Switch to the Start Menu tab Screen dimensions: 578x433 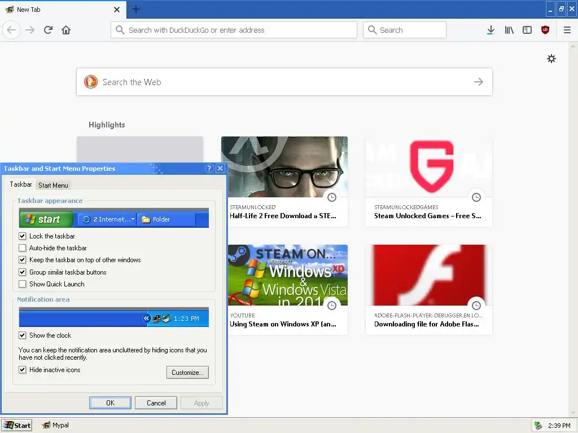click(x=53, y=185)
